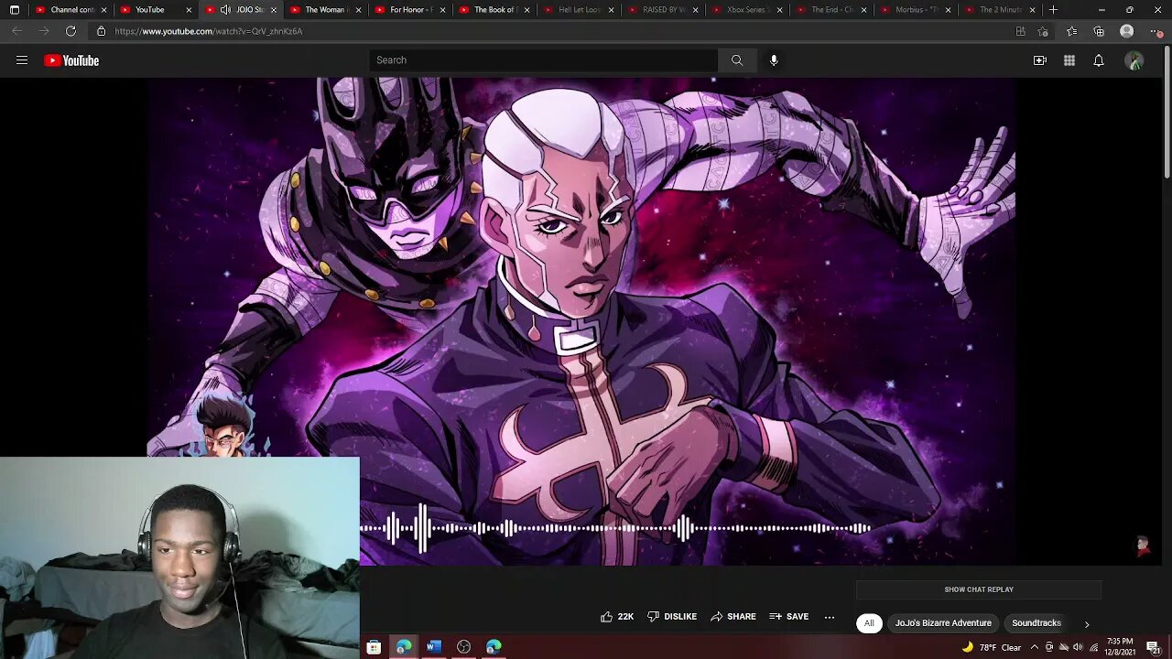Share this video
This screenshot has height=659, width=1172.
coord(733,617)
